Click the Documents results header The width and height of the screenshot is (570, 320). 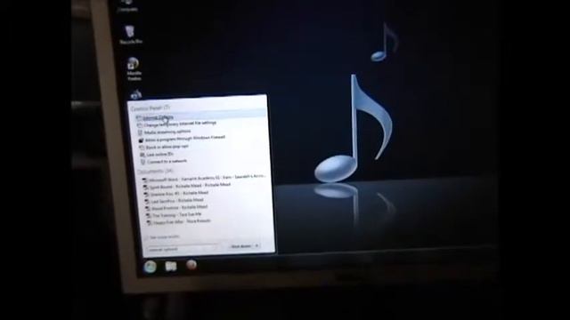[x=155, y=171]
